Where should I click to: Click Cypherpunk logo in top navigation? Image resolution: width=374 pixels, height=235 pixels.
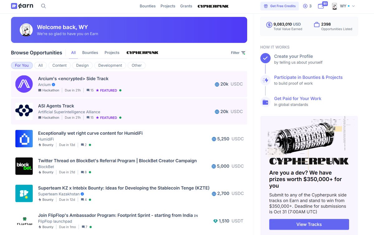tap(213, 6)
